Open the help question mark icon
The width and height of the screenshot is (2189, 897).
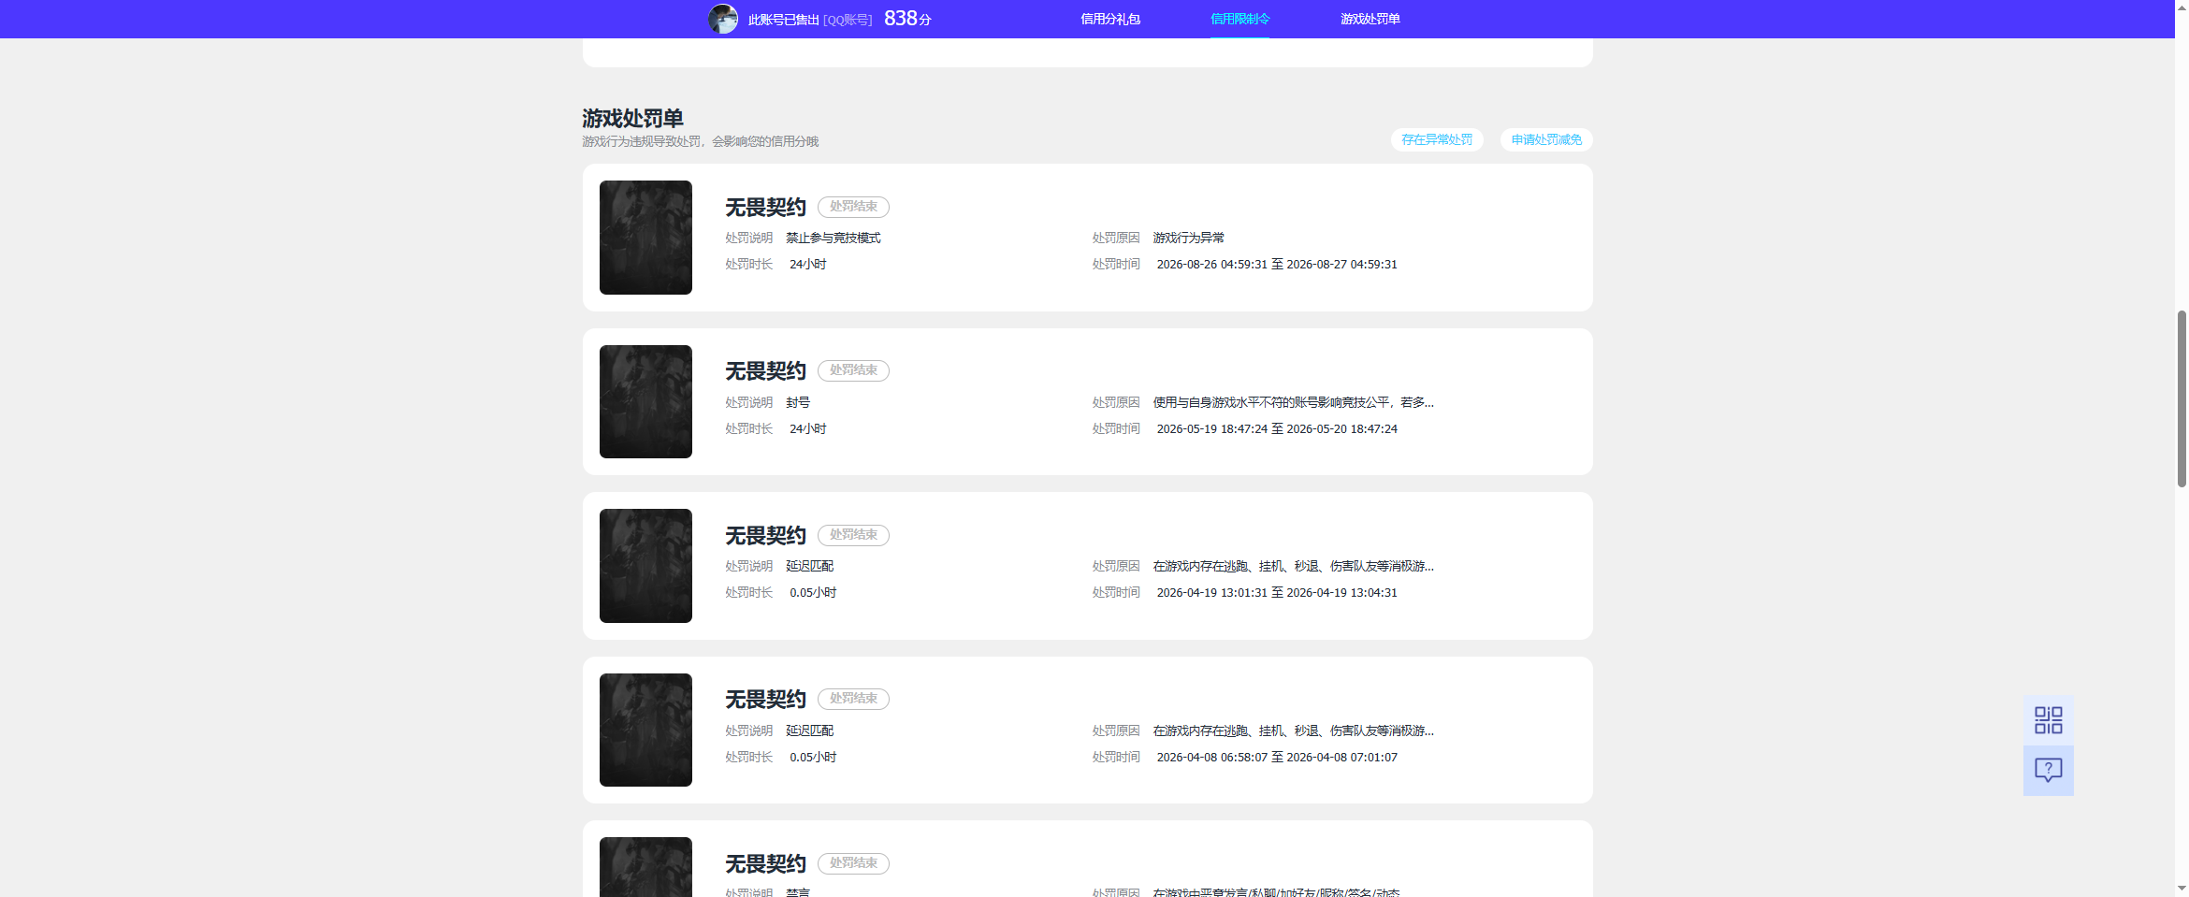[2048, 771]
